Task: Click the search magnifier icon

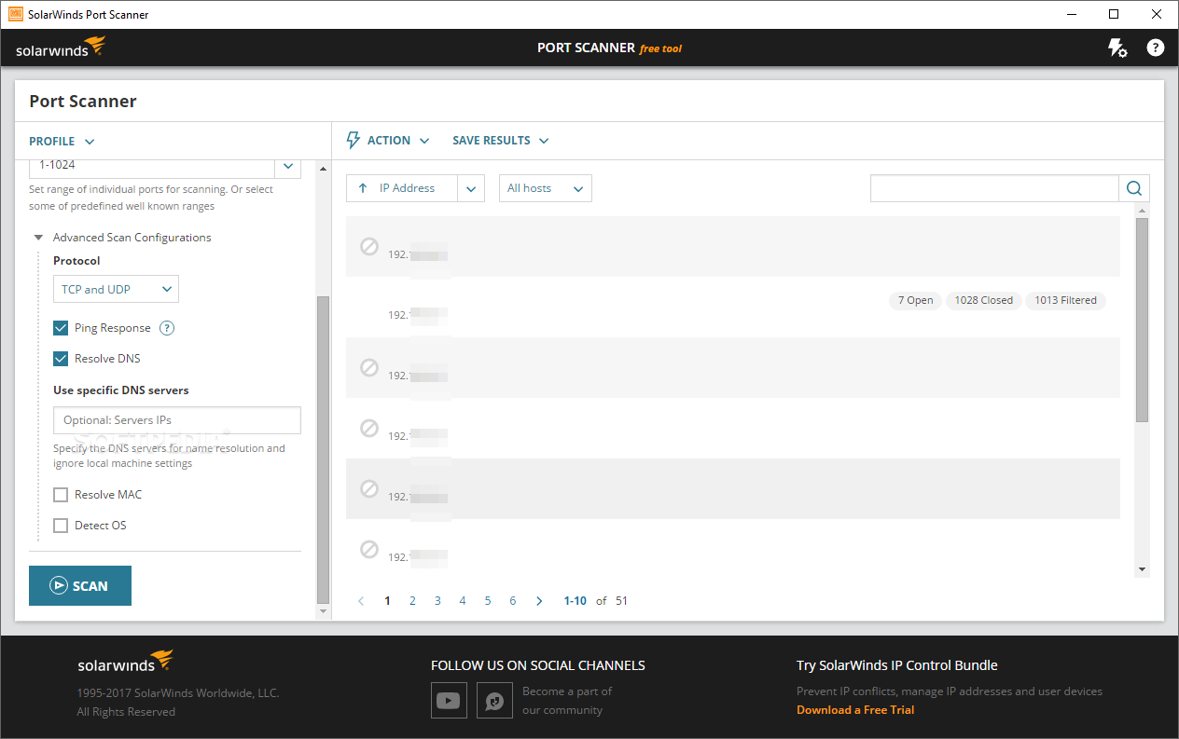Action: coord(1134,188)
